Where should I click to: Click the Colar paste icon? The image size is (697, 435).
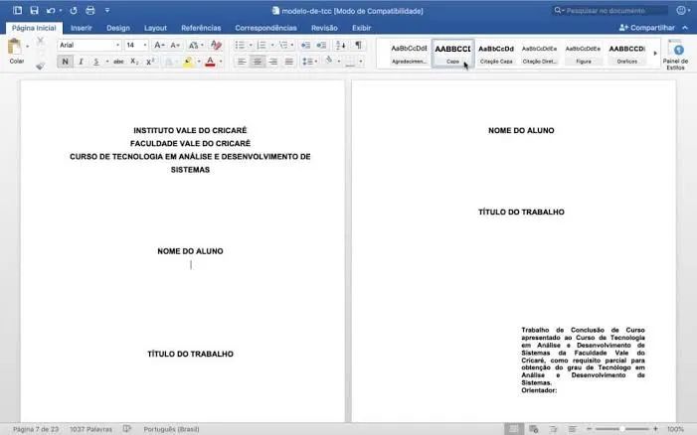16,50
